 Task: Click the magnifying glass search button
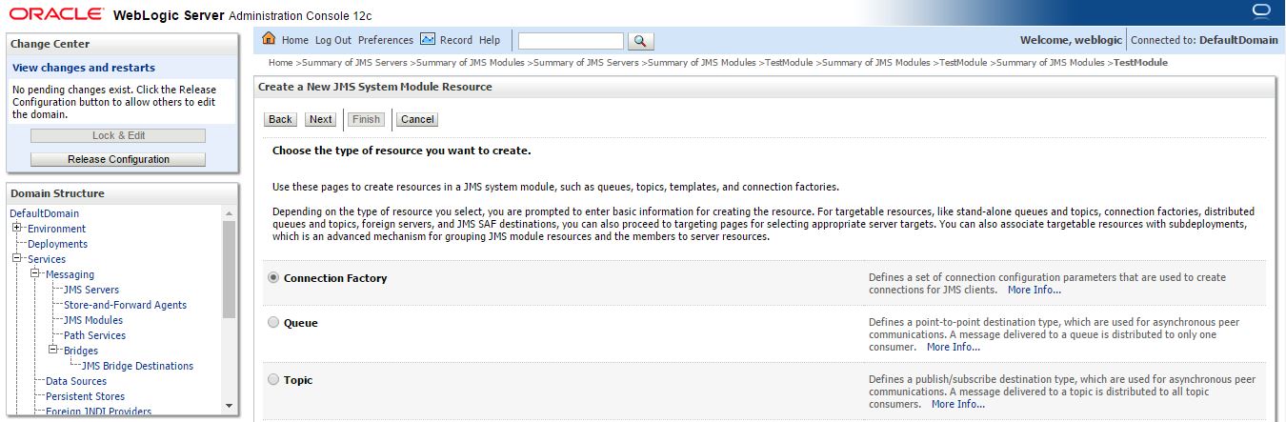[x=641, y=41]
